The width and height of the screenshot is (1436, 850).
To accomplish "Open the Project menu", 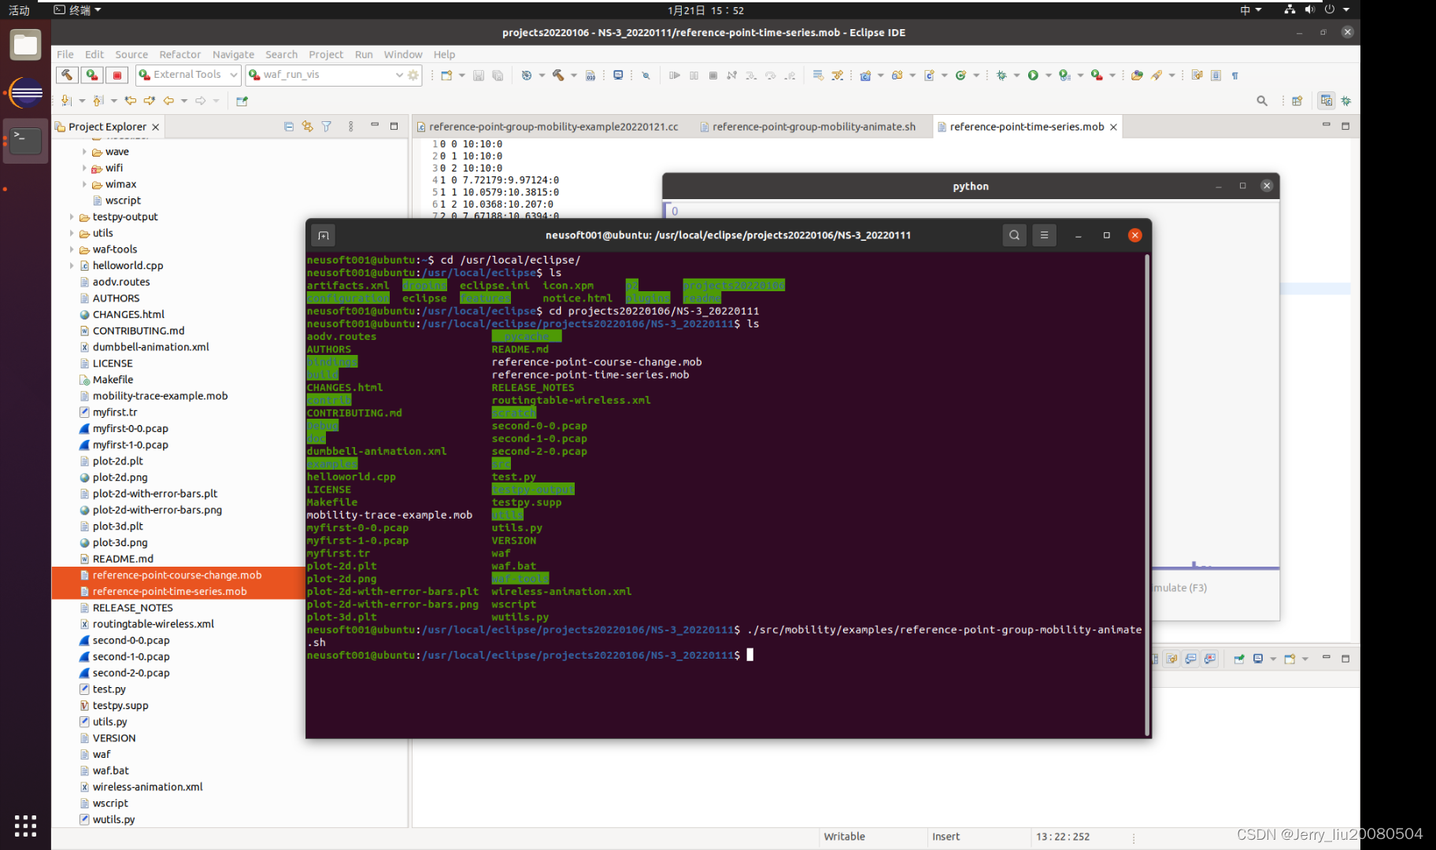I will tap(326, 54).
